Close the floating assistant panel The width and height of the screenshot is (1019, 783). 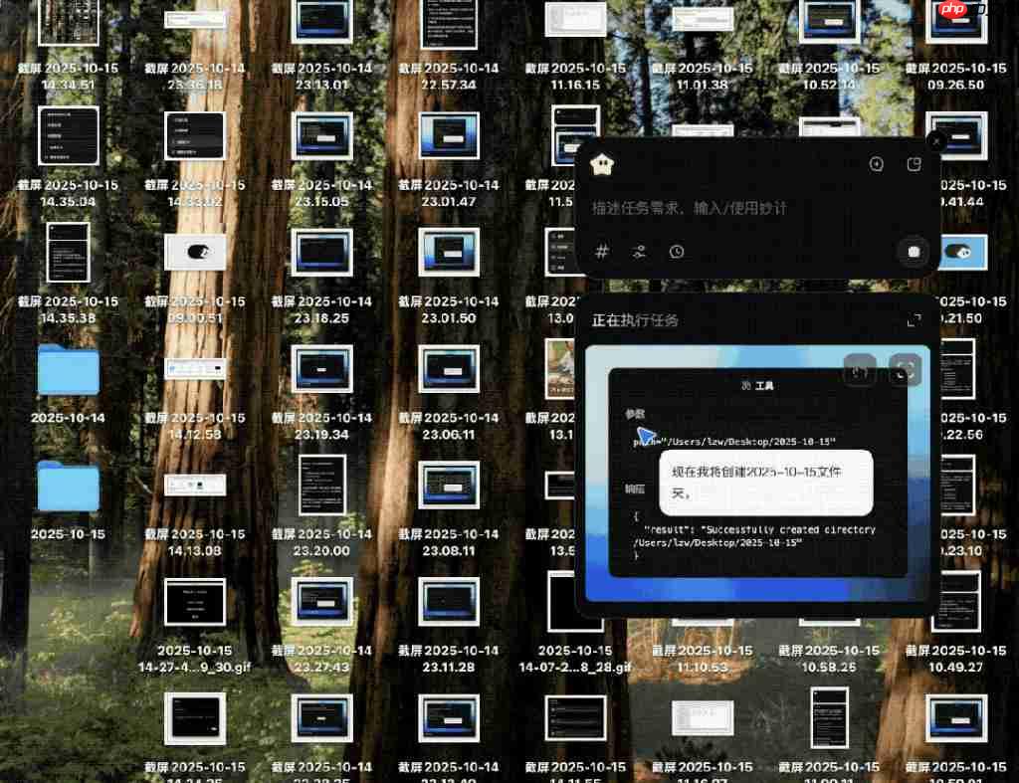[935, 142]
